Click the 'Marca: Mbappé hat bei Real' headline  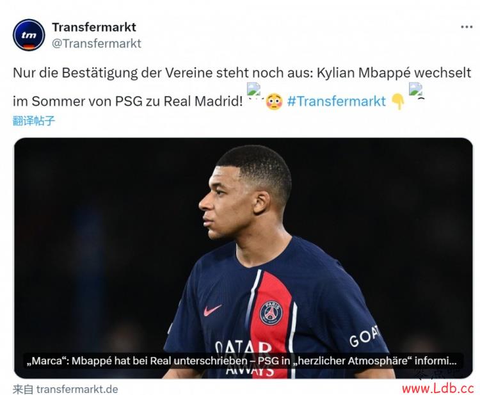pos(241,360)
